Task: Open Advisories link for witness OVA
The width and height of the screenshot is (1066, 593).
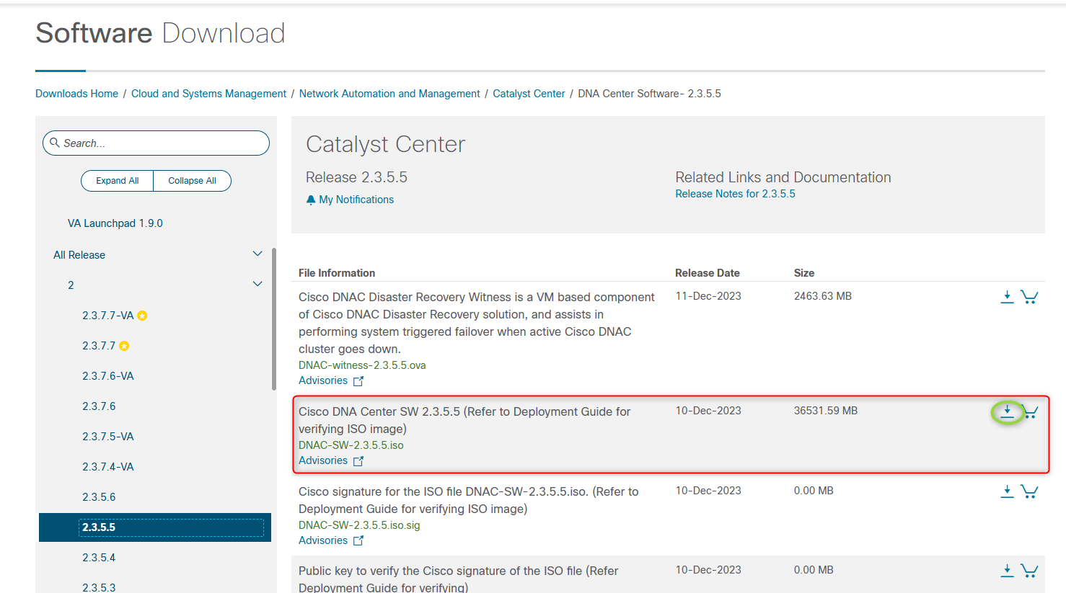Action: [x=323, y=380]
